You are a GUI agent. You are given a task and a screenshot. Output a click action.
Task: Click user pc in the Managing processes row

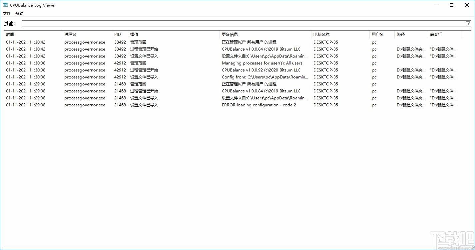pyautogui.click(x=374, y=63)
